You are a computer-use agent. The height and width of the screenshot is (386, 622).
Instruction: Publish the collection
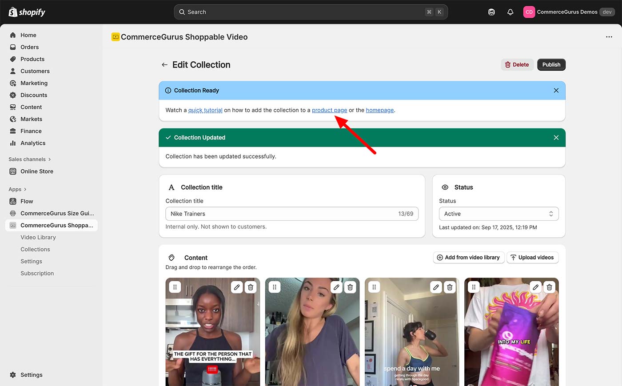(x=551, y=64)
